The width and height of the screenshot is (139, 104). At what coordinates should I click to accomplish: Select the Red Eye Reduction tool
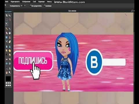[7, 59]
